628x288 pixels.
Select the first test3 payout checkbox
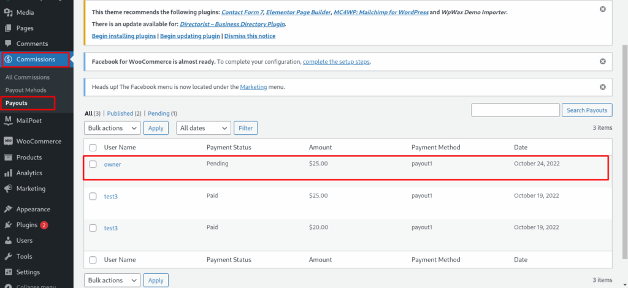[x=93, y=196]
